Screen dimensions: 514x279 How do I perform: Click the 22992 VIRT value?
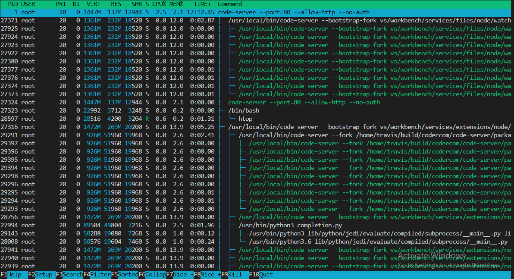pyautogui.click(x=92, y=110)
